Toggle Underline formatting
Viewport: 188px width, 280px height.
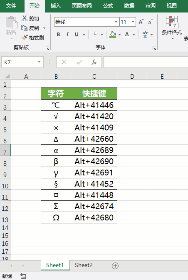tap(77, 35)
